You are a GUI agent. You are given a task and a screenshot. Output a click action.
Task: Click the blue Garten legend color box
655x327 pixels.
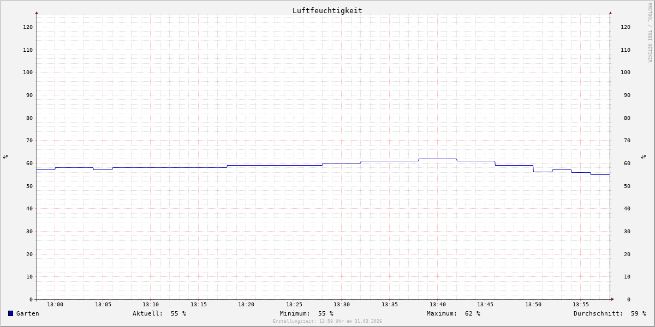(10, 313)
